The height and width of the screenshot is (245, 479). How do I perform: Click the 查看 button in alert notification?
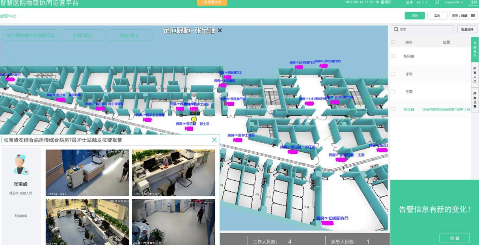click(455, 238)
